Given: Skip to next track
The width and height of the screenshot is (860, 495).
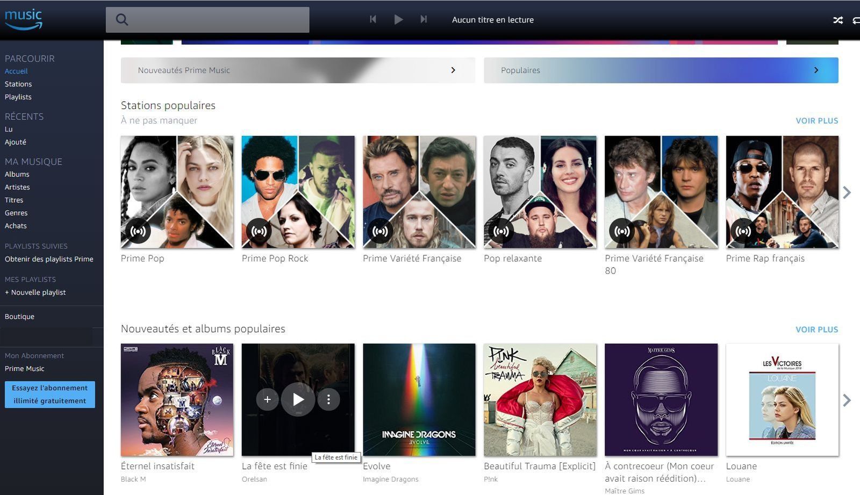Looking at the screenshot, I should coord(424,19).
